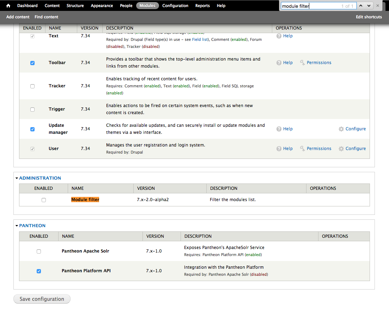Click the Find content shortcut
The image size is (389, 311).
(x=47, y=17)
